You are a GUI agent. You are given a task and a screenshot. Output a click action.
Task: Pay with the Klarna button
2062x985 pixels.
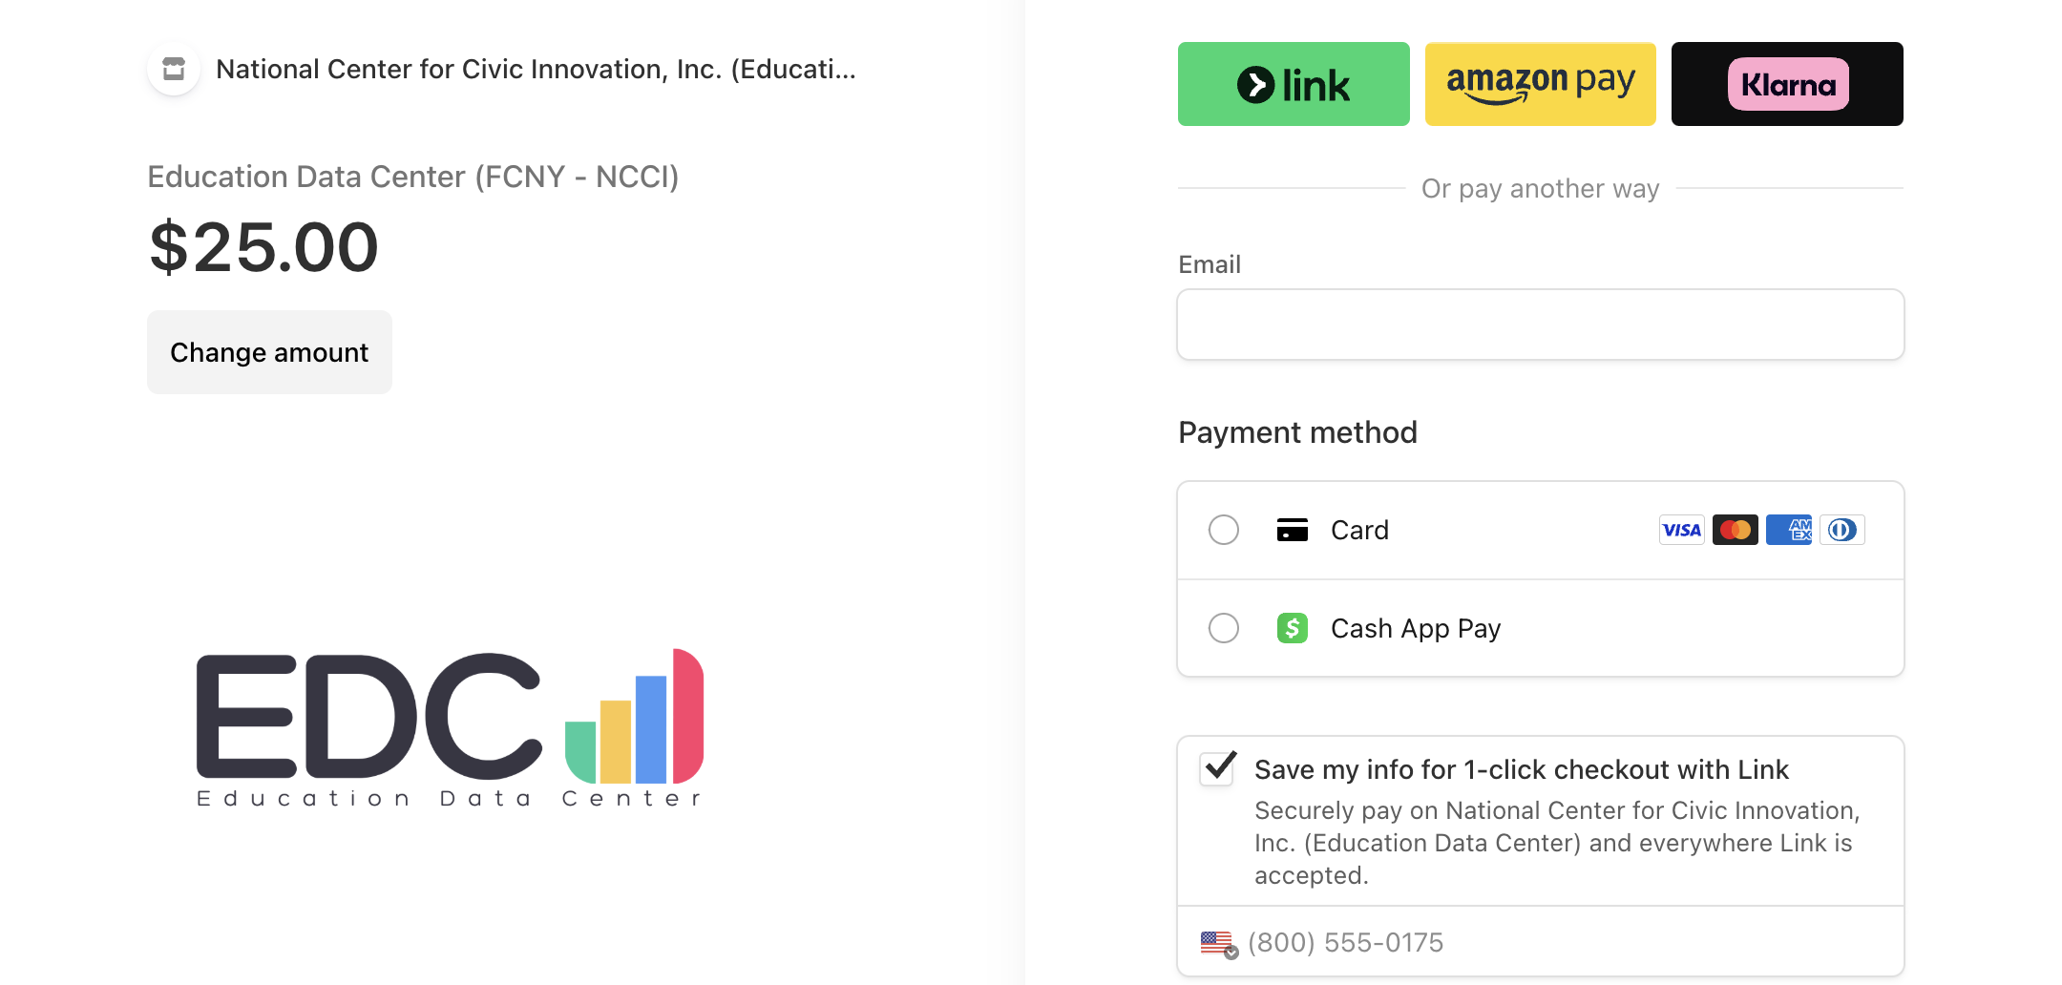pyautogui.click(x=1787, y=84)
